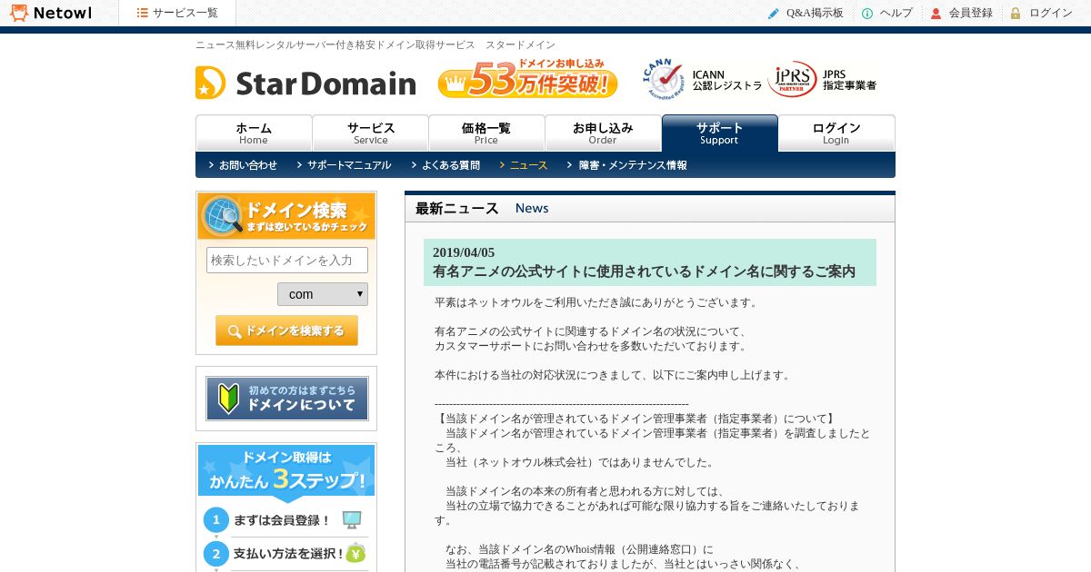The width and height of the screenshot is (1091, 572).
Task: Click step 1 まずは会員登録
Action: [283, 520]
